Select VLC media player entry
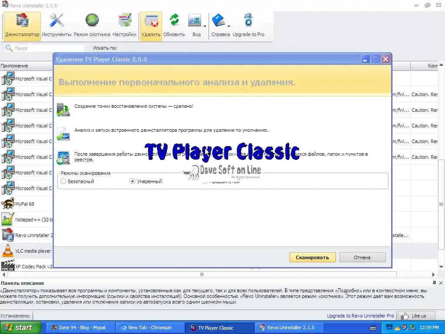Image resolution: width=445 pixels, height=334 pixels. tap(27, 251)
